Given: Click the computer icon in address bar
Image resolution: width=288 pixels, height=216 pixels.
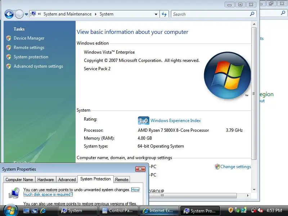Looking at the screenshot, I should tap(33, 14).
